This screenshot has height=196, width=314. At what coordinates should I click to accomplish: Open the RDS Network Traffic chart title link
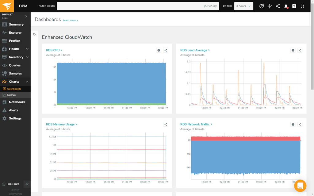tap(195, 124)
